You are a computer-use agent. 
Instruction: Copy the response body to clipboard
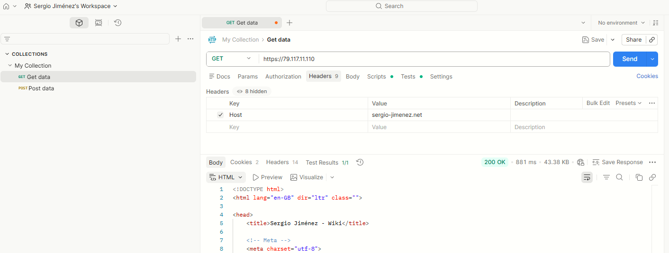639,177
